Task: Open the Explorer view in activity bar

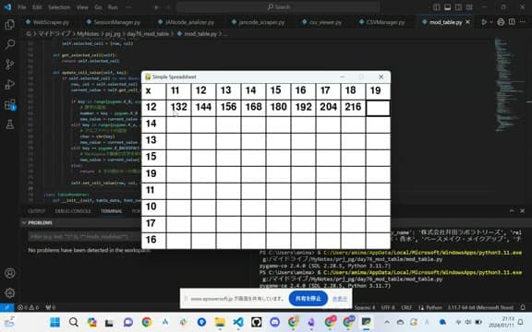Action: [x=10, y=24]
